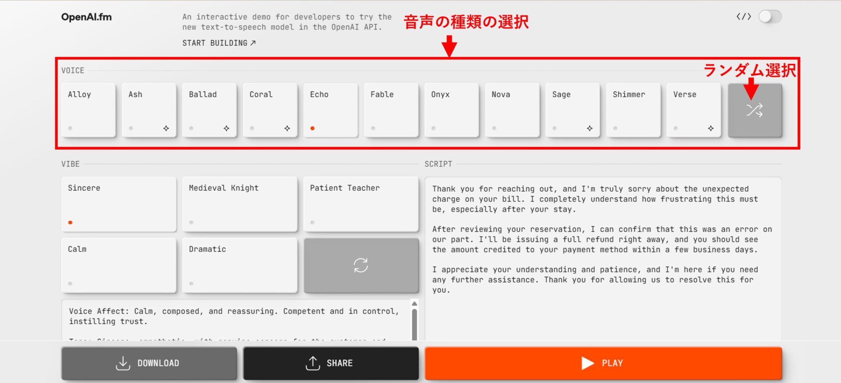Choose the Sincere vibe

click(x=119, y=204)
